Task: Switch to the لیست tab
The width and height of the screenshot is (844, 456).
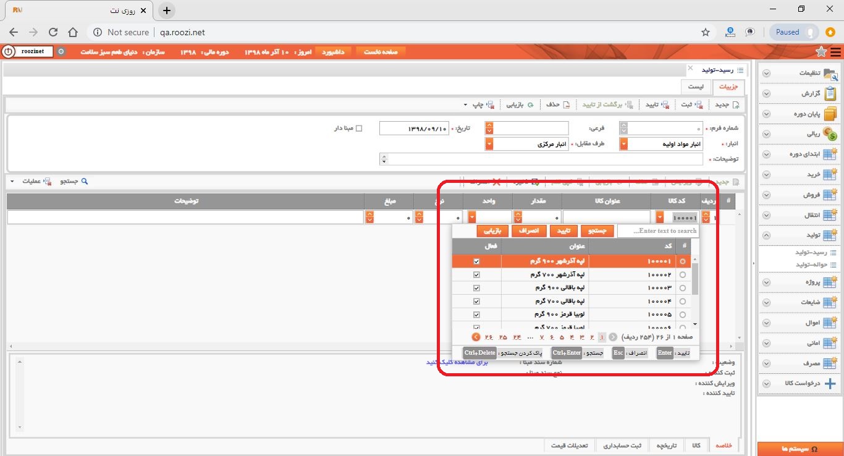Action: [x=696, y=87]
